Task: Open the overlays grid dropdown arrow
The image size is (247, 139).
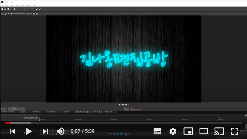Action: point(31,14)
